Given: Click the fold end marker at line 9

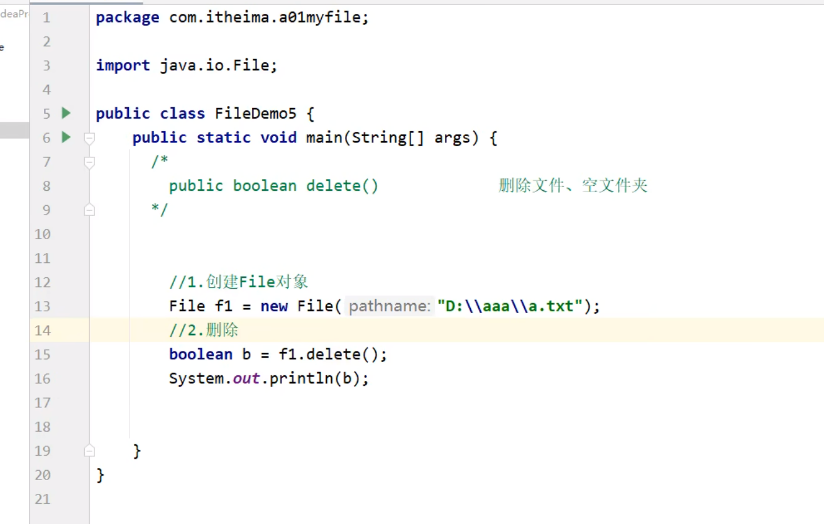Looking at the screenshot, I should point(89,210).
